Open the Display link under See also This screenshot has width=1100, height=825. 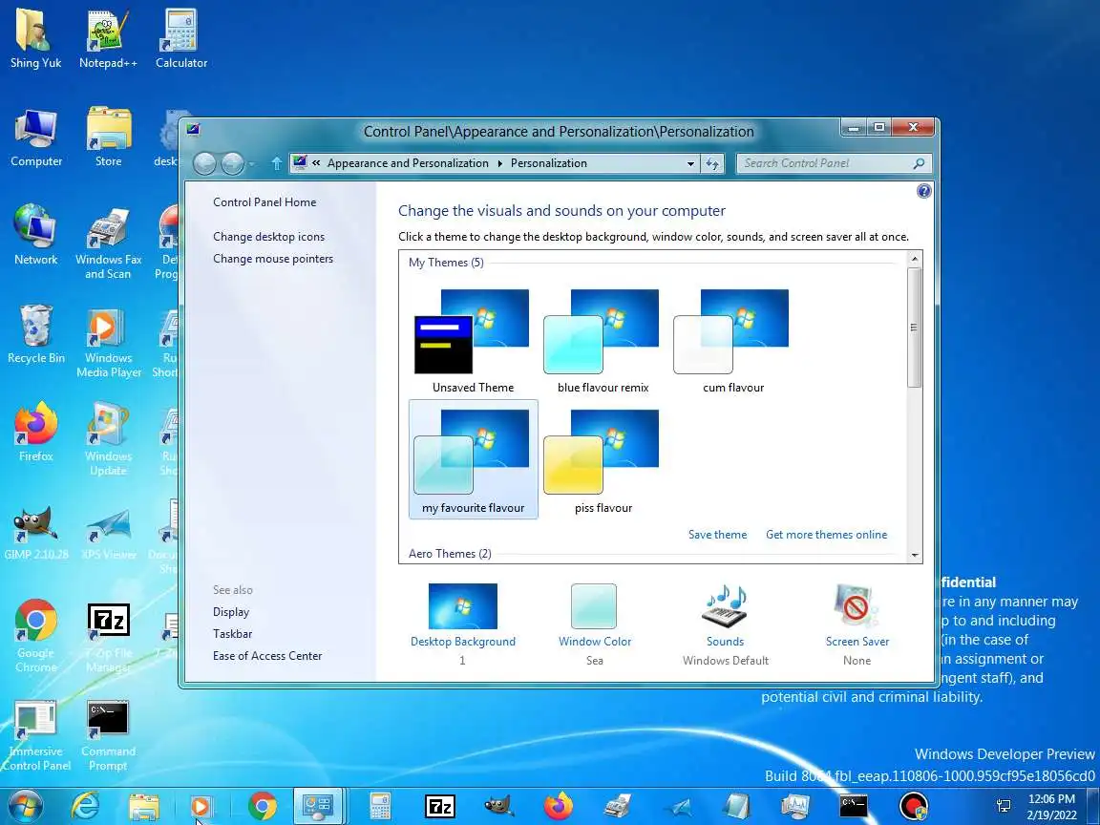(231, 612)
